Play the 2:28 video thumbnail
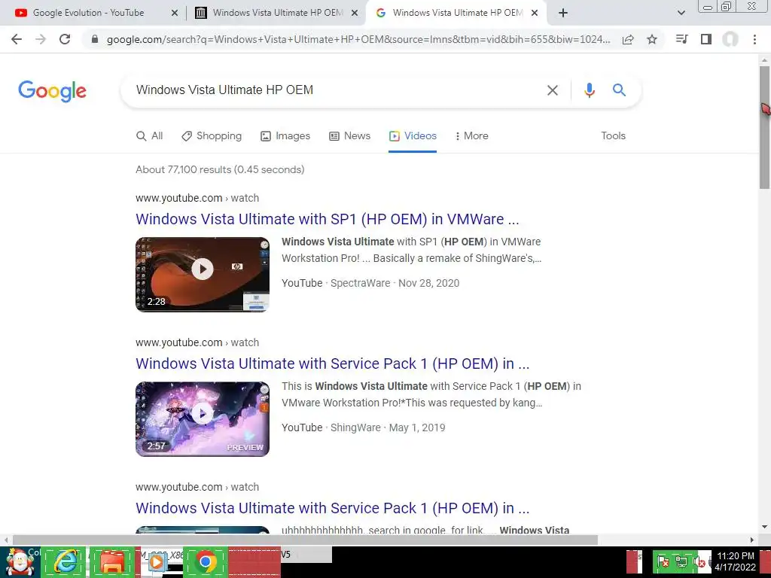Image resolution: width=771 pixels, height=578 pixels. pyautogui.click(x=203, y=274)
